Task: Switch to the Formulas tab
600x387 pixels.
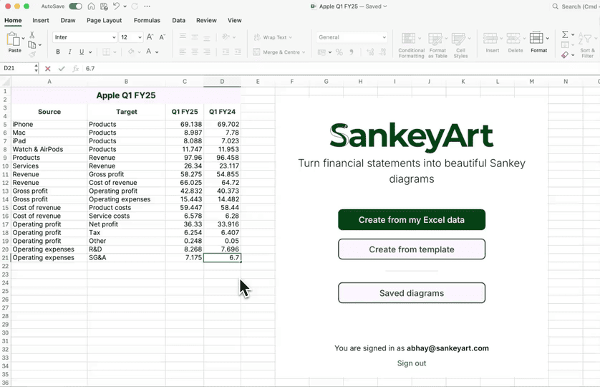Action: click(x=147, y=21)
